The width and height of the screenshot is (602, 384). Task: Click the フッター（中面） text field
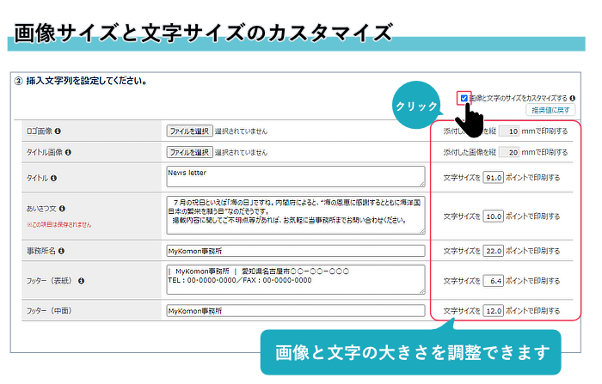click(295, 311)
